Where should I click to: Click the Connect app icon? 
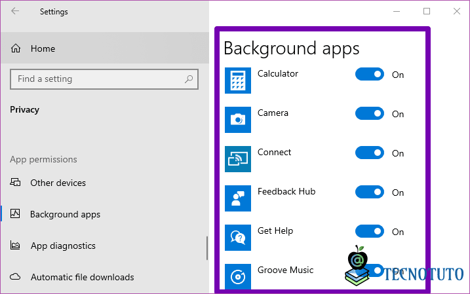[x=238, y=159]
